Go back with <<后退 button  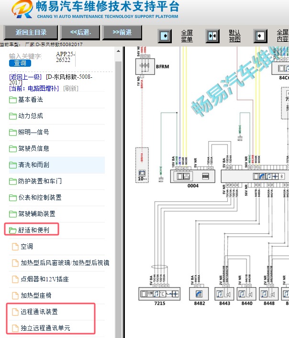(x=80, y=32)
